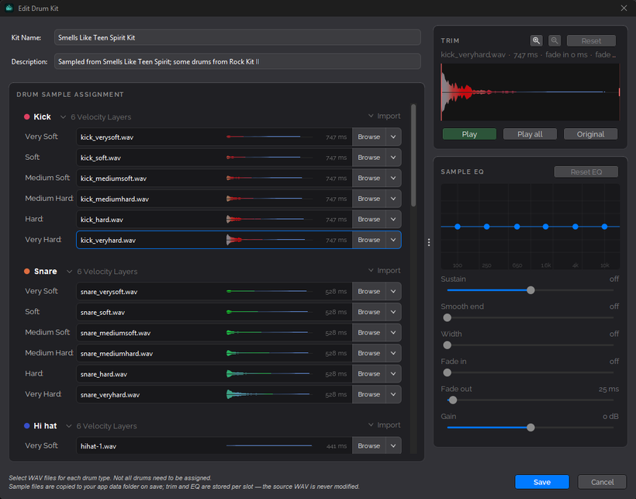Browse for the snare_veryhard.wav slot
This screenshot has width=636, height=499.
(x=368, y=394)
